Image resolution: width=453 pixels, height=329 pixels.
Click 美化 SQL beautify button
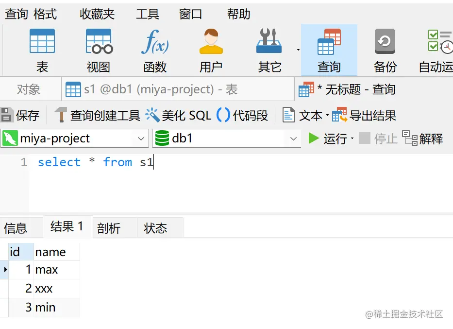point(178,115)
